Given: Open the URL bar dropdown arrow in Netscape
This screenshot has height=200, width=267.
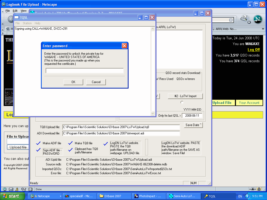Looking at the screenshot, I should point(231,20).
